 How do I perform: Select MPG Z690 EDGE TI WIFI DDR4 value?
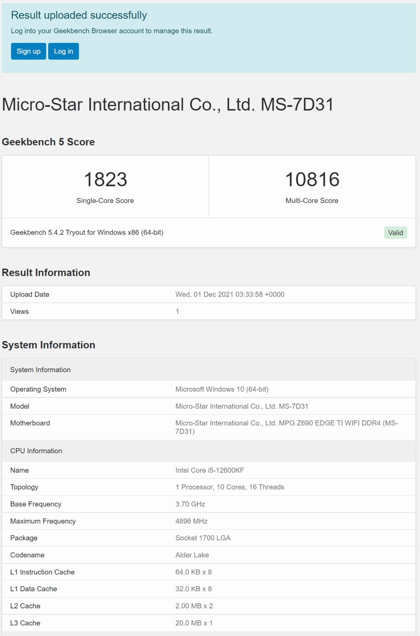point(287,427)
